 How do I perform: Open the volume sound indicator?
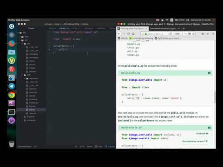(188, 20)
